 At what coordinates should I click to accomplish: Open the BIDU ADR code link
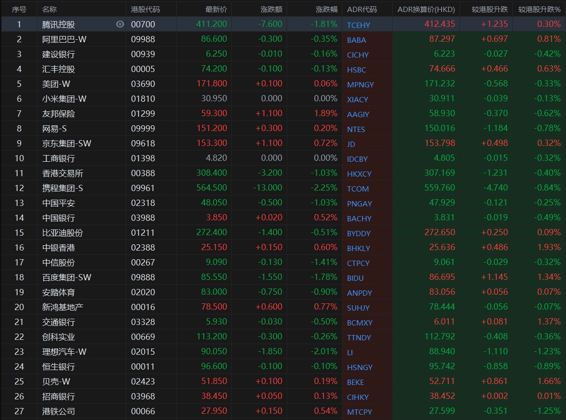(355, 278)
